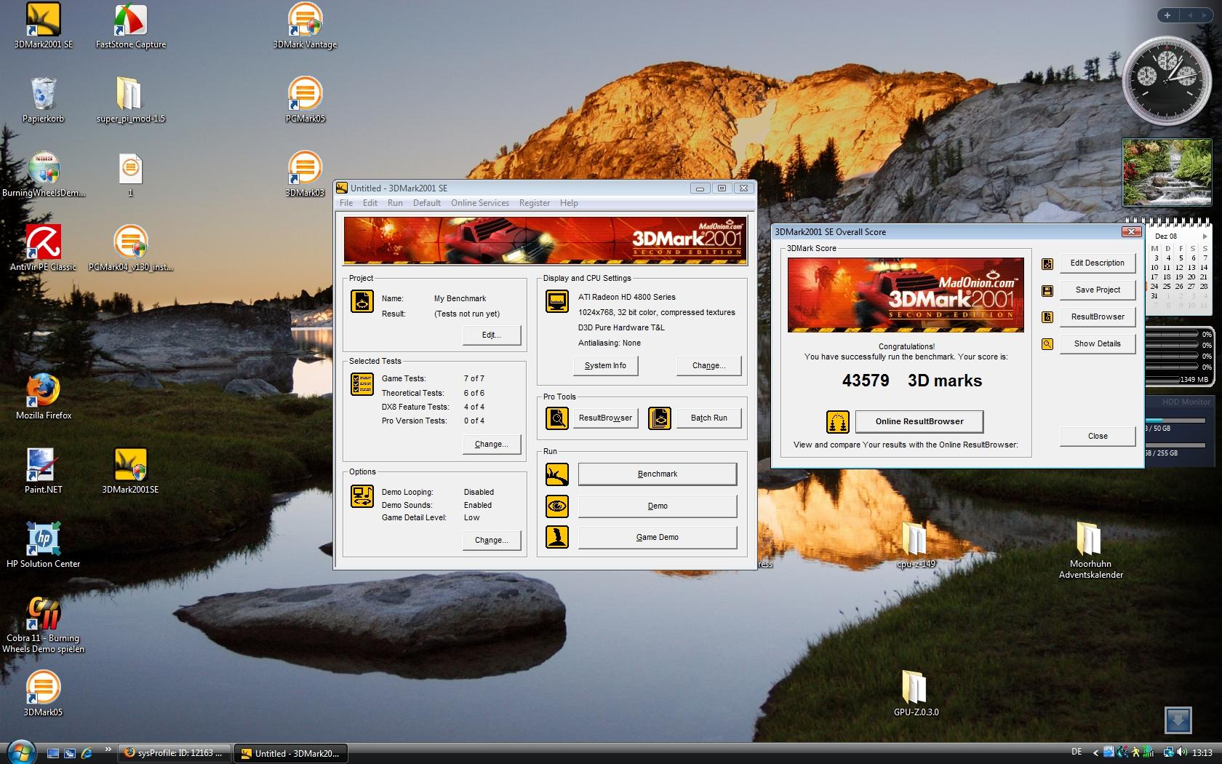Image resolution: width=1222 pixels, height=764 pixels.
Task: Open the 3DMark2001SE installer icon
Action: pyautogui.click(x=131, y=471)
